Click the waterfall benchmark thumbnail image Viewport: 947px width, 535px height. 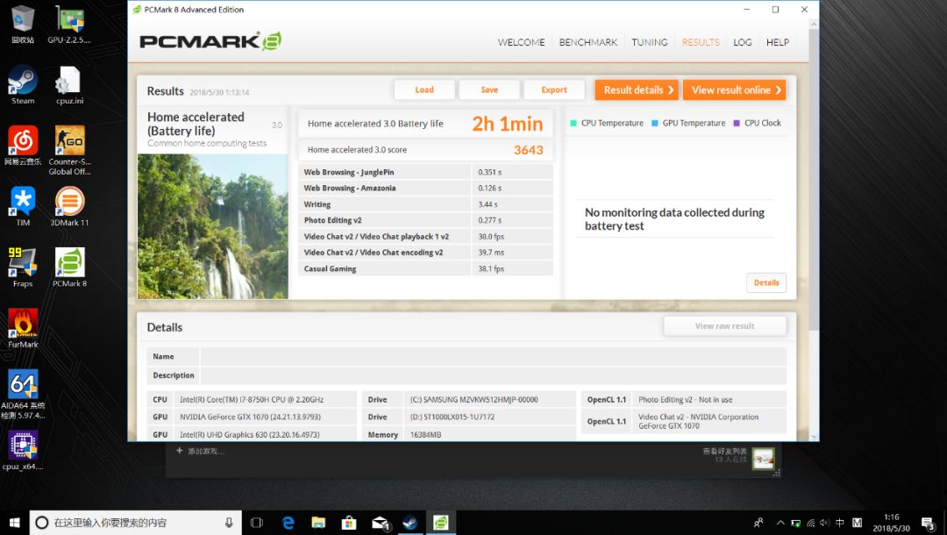point(213,226)
